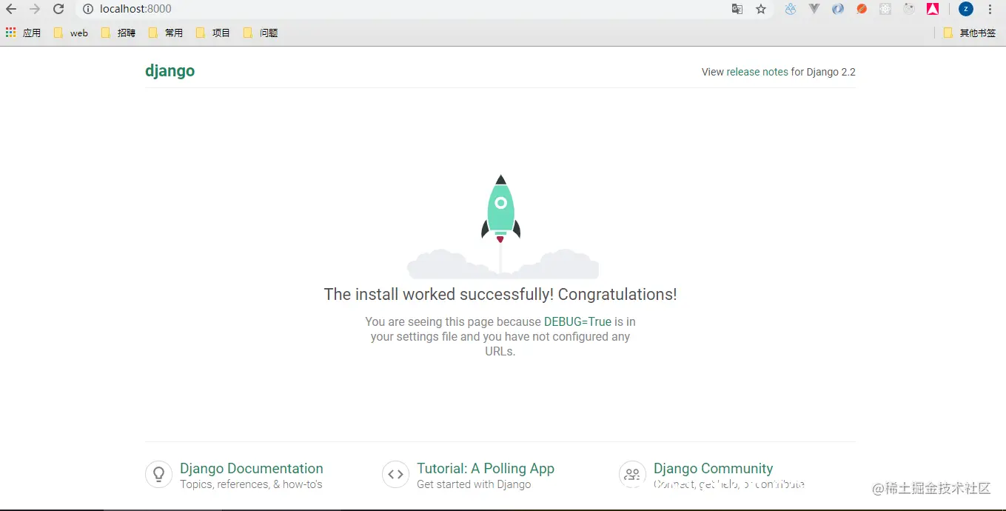This screenshot has width=1006, height=511.
Task: Click the django logo heading
Action: pyautogui.click(x=170, y=71)
